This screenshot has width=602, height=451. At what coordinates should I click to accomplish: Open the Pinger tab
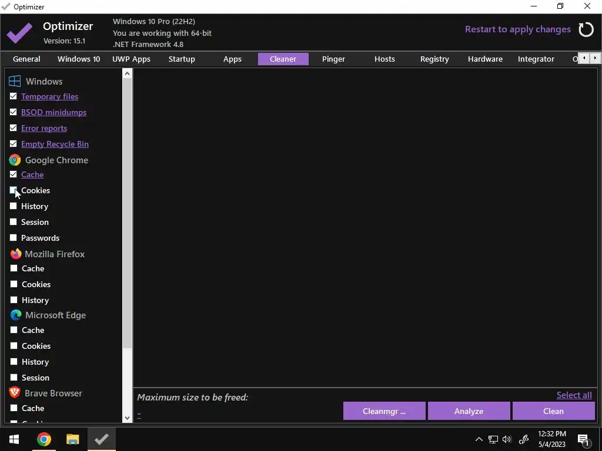(x=334, y=59)
